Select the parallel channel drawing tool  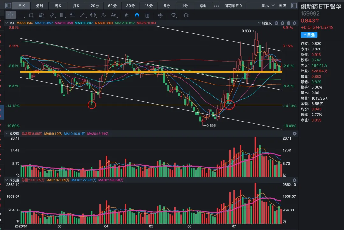(x=52, y=15)
